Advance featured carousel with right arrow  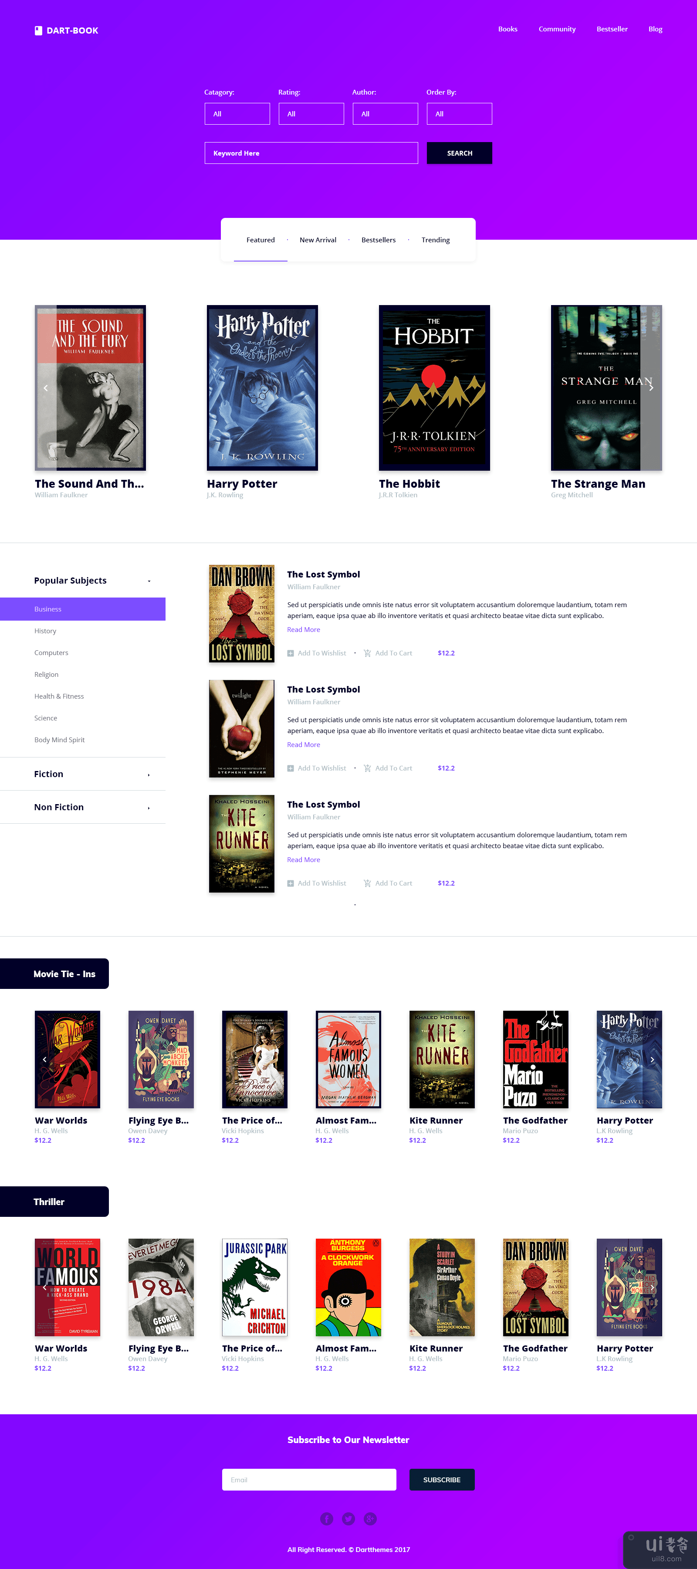pyautogui.click(x=651, y=388)
